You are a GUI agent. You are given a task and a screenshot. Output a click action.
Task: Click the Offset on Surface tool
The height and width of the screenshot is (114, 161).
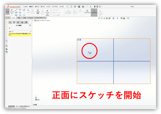pos(47,13)
